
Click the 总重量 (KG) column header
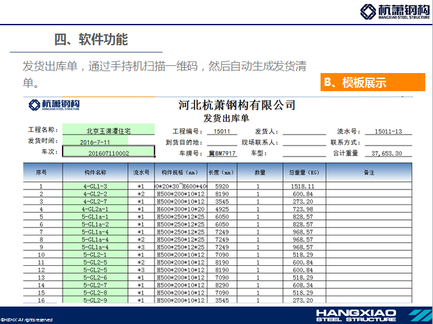pos(304,173)
